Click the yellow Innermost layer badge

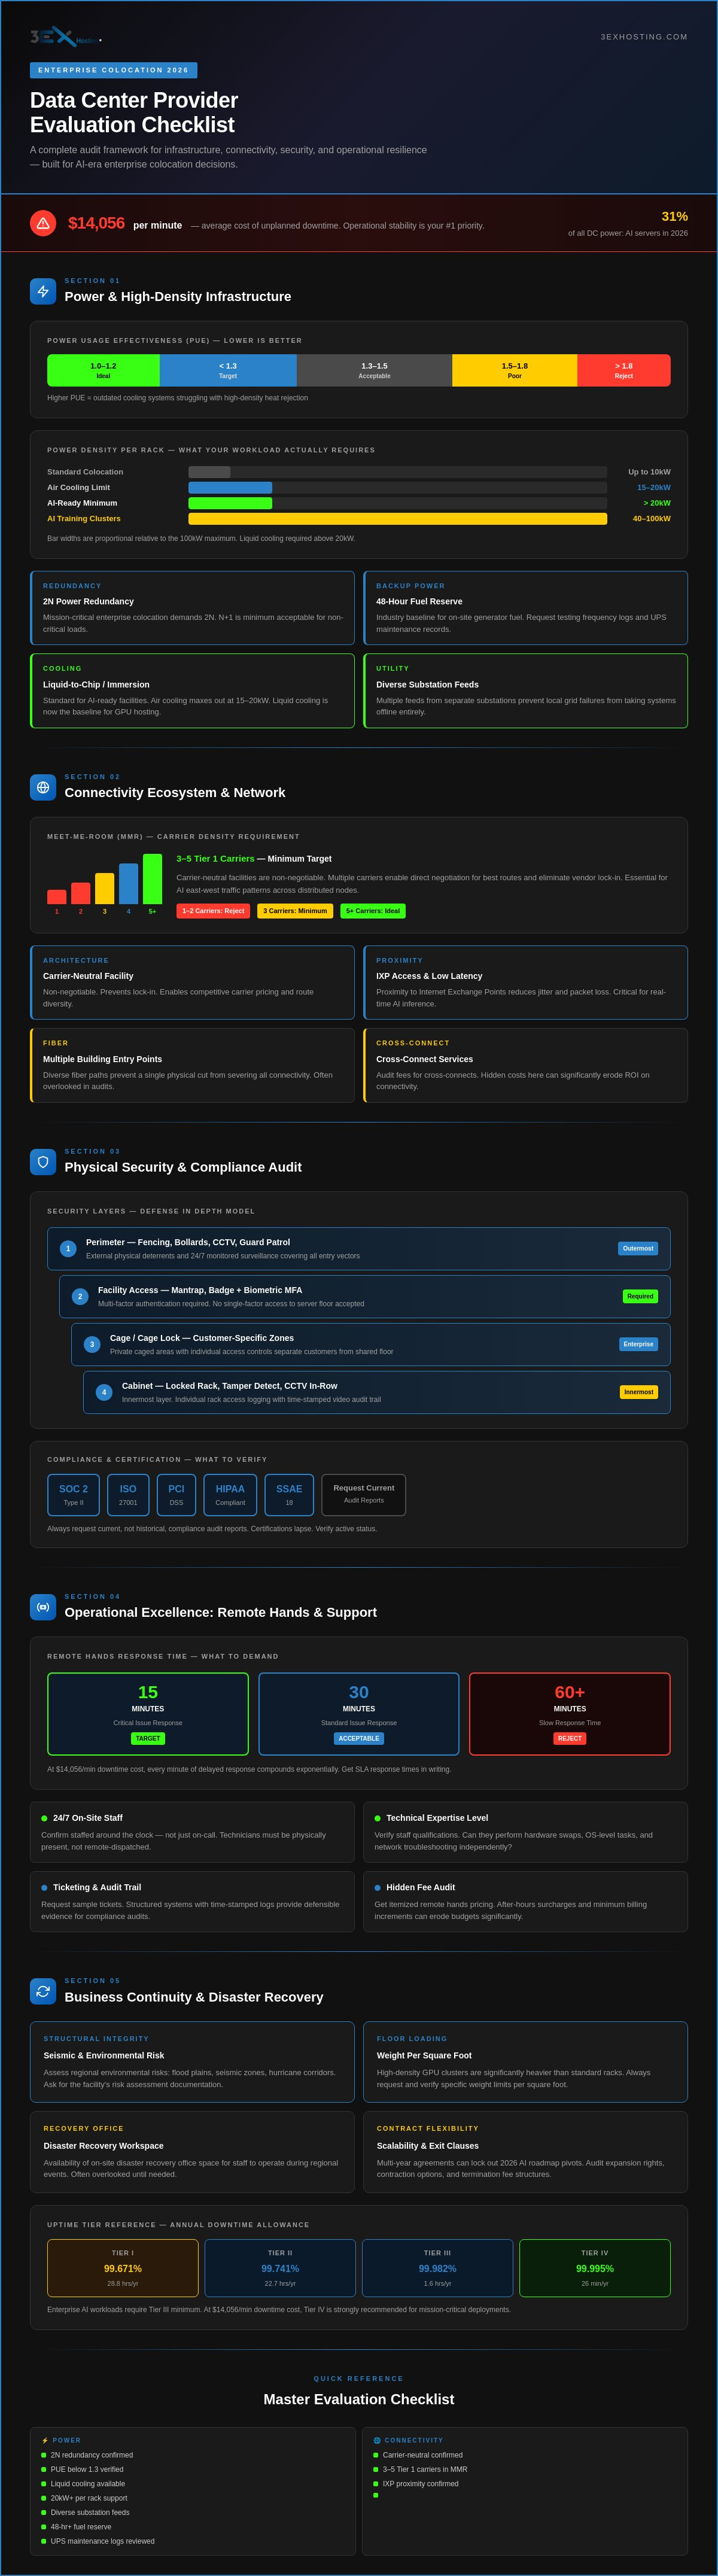[x=638, y=1392]
